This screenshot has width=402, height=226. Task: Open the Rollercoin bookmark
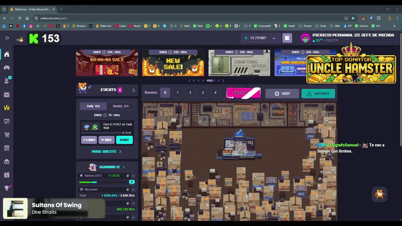(103, 26)
